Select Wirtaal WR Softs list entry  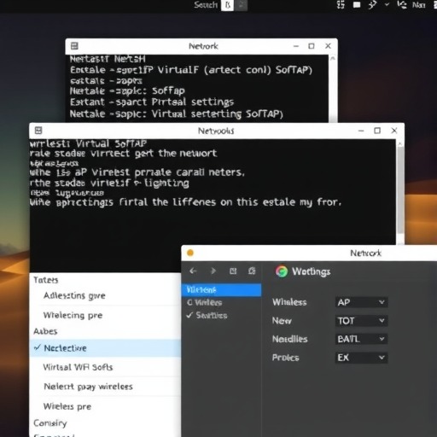pos(78,367)
